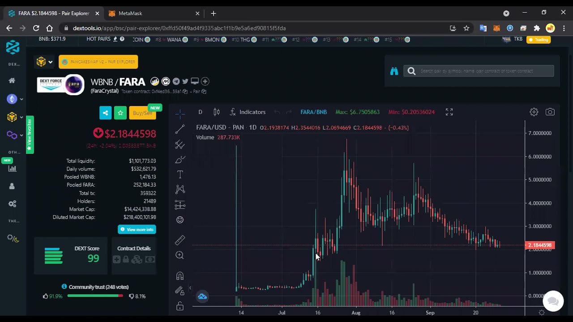The width and height of the screenshot is (573, 322).
Task: Go to DEXTools home in sidebar
Action: coord(12,80)
